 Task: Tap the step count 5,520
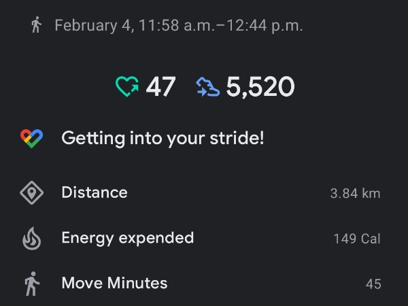pyautogui.click(x=260, y=87)
